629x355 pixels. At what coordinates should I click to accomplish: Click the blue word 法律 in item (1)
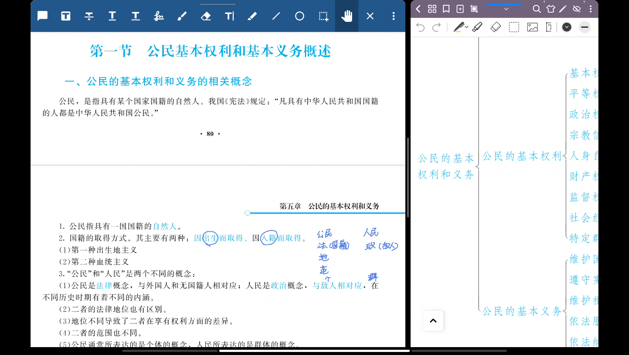point(104,285)
